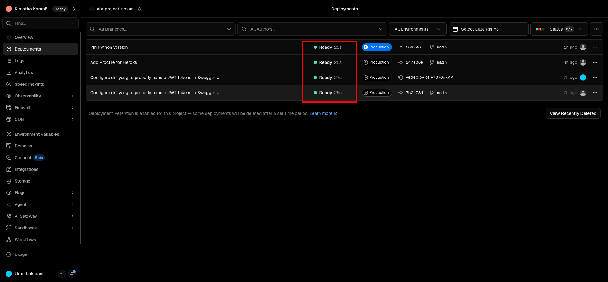The height and width of the screenshot is (282, 608).
Task: Expand the Agent submenu chevron
Action: coord(73,204)
